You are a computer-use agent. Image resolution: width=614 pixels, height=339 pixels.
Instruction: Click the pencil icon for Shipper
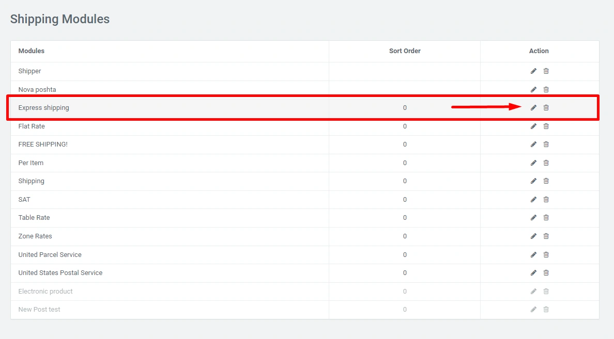tap(533, 71)
